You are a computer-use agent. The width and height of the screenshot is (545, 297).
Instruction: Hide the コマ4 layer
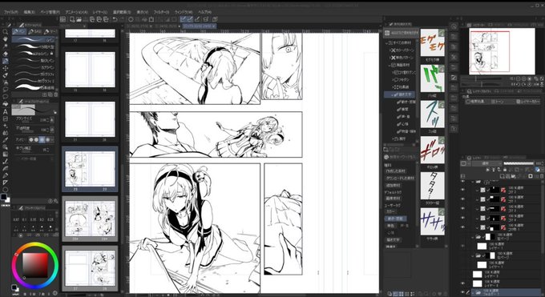[x=462, y=218]
